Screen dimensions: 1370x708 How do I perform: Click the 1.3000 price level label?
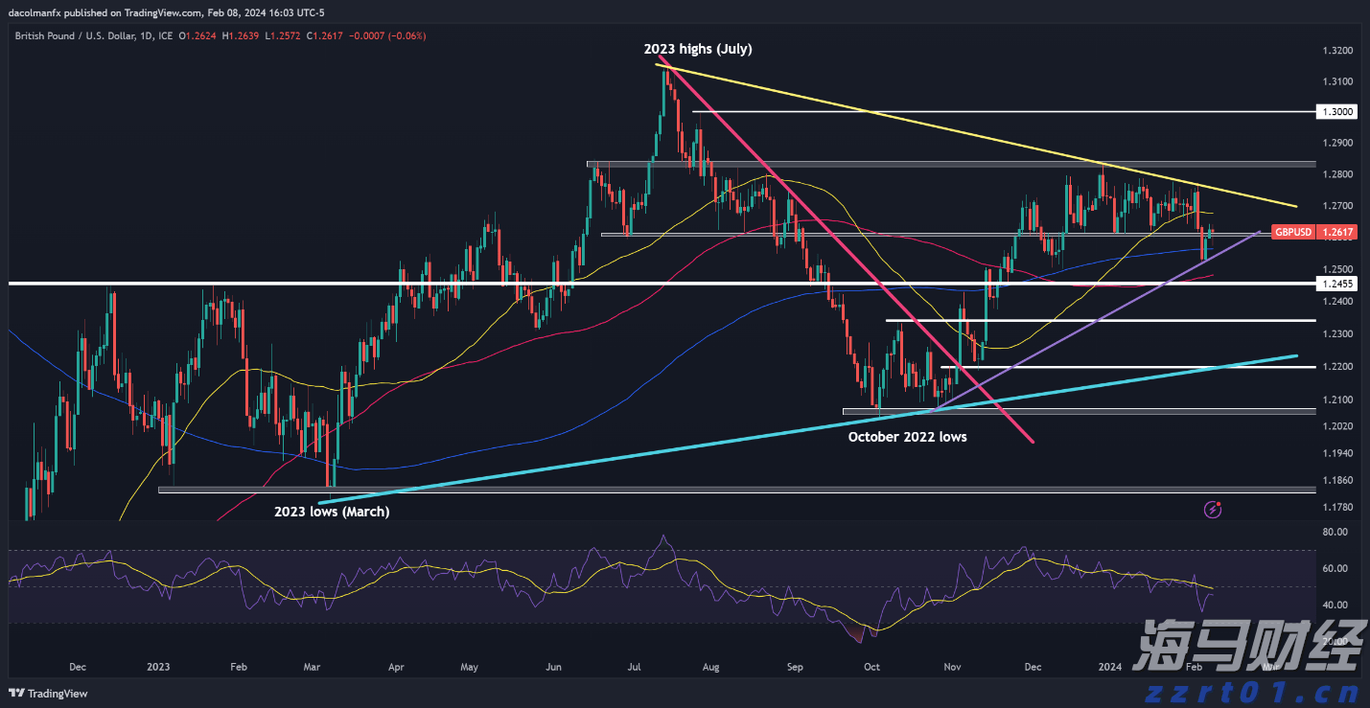coord(1336,112)
